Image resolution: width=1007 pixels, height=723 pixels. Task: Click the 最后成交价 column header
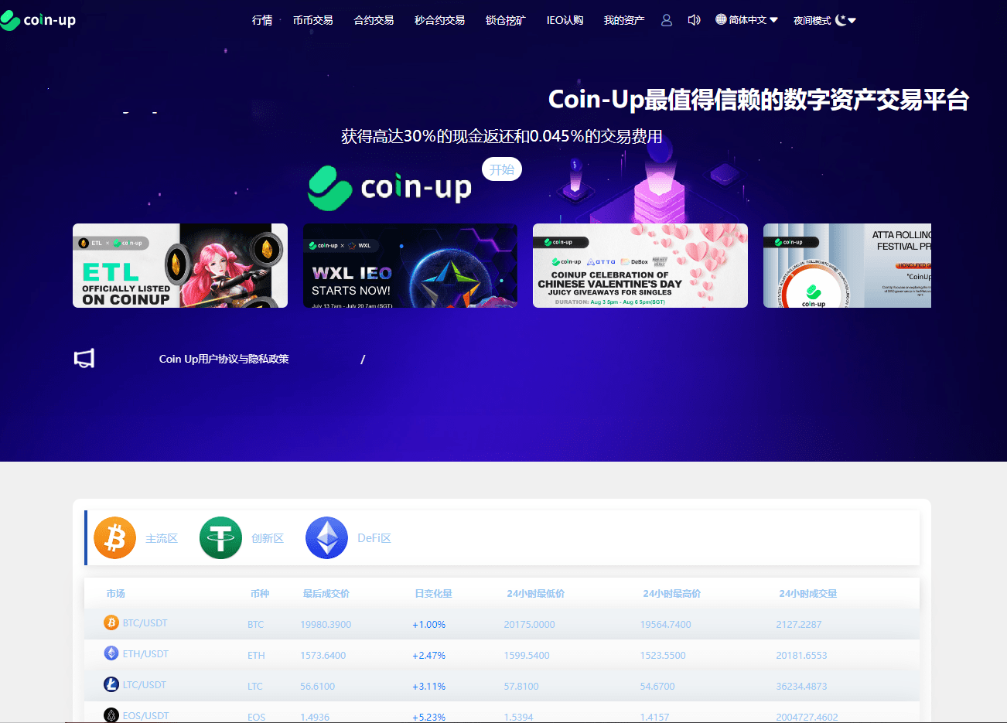[x=326, y=593]
